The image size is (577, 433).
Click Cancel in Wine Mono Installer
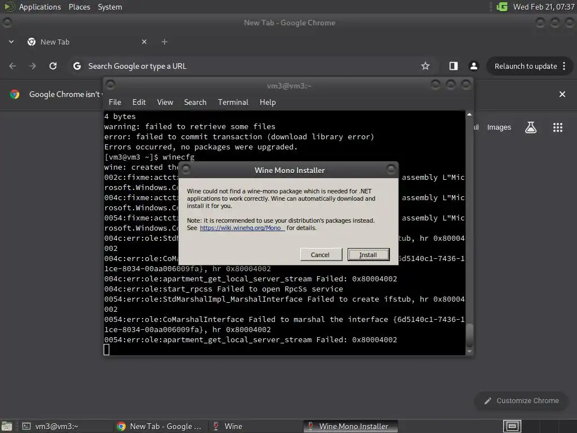click(320, 254)
